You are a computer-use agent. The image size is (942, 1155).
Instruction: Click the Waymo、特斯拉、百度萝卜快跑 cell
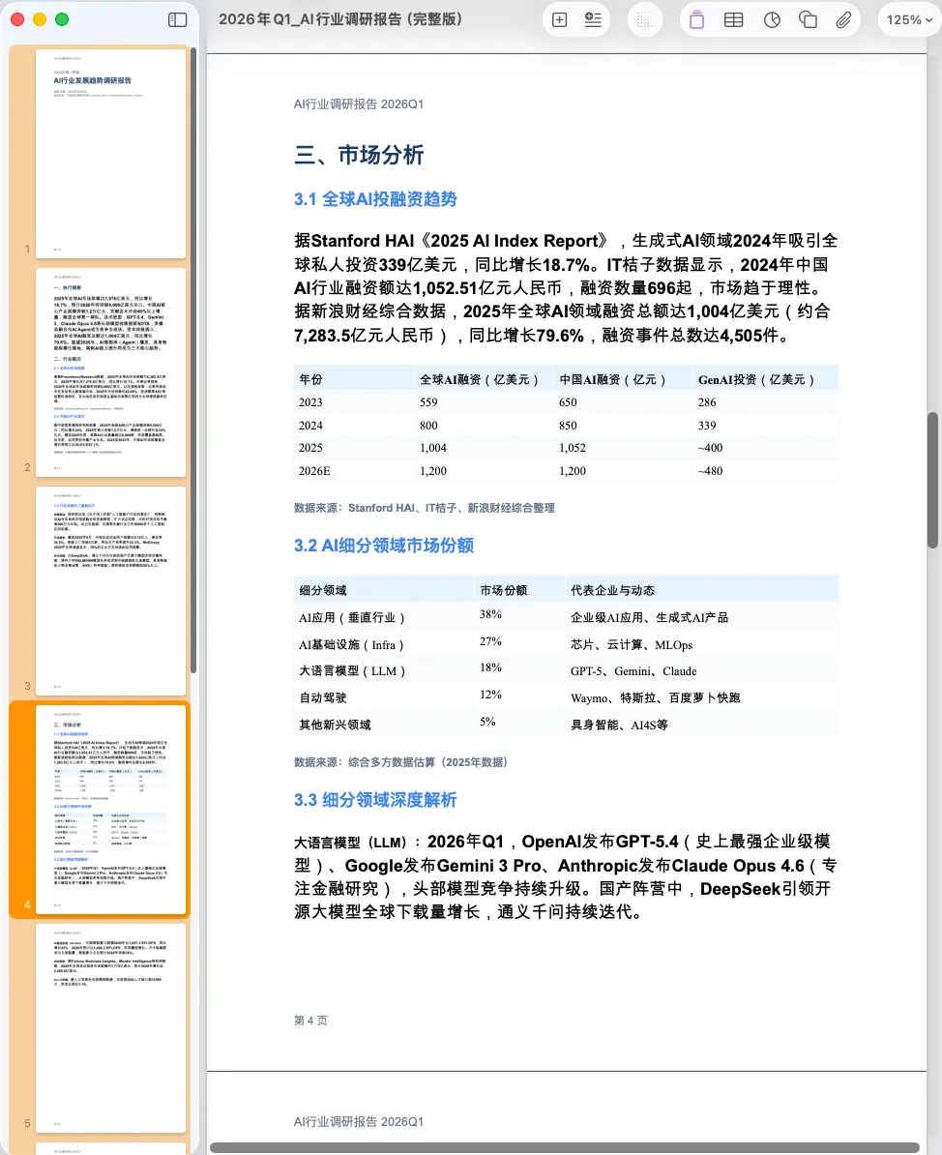[x=656, y=697]
